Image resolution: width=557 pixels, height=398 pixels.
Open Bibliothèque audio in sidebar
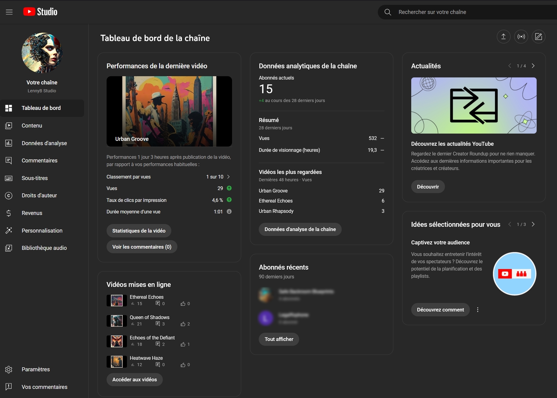coord(44,248)
